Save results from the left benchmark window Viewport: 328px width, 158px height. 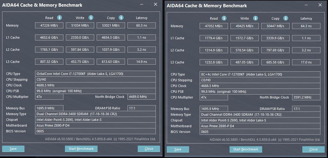[x=13, y=149]
